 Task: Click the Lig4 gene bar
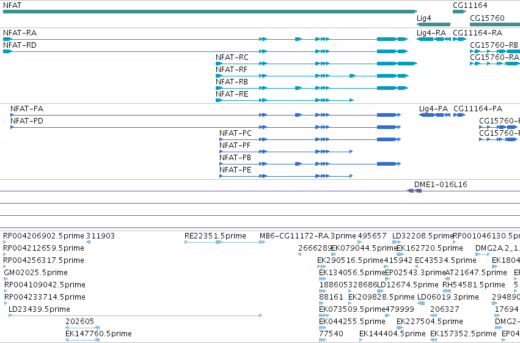pyautogui.click(x=433, y=24)
